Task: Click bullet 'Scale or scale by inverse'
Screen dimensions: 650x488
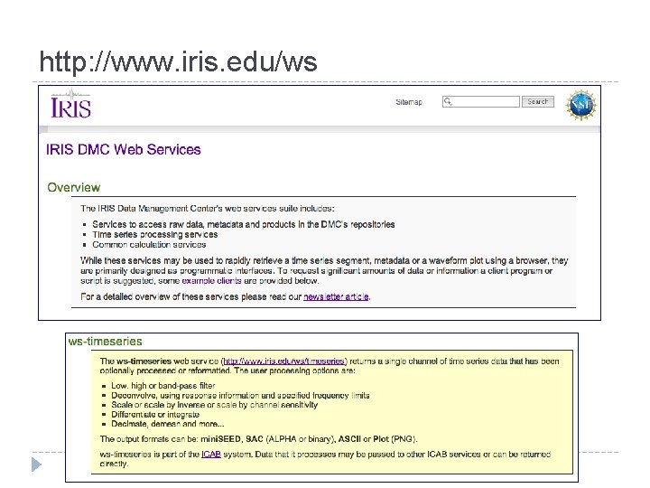Action: click(214, 405)
